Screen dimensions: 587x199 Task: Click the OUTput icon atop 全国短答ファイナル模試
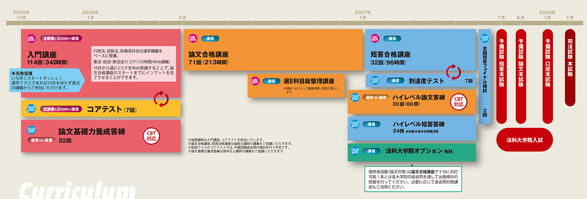click(x=485, y=38)
